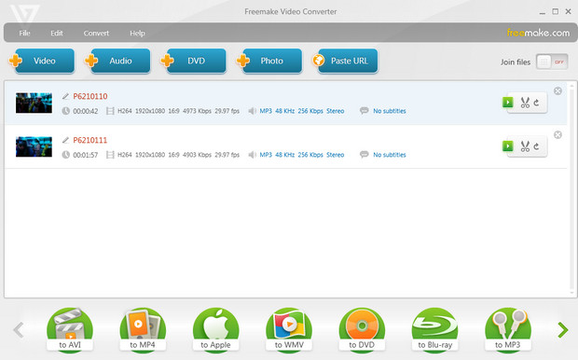Open scissors cut editor for P6210110
This screenshot has height=360, width=578.
coord(525,103)
